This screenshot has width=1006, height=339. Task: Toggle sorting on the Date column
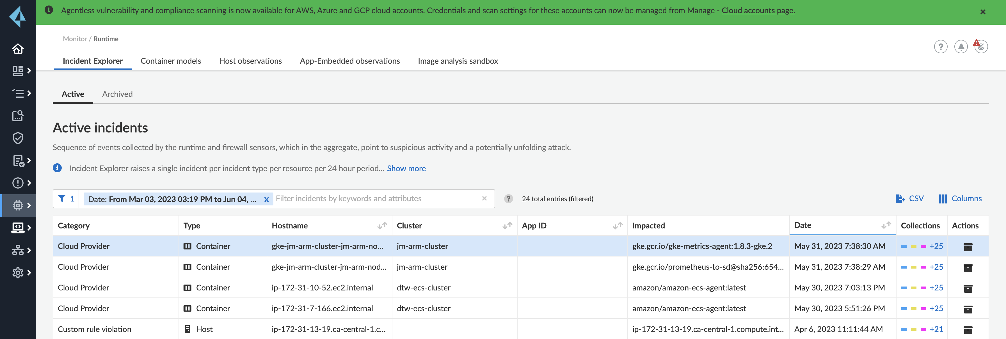coord(886,225)
